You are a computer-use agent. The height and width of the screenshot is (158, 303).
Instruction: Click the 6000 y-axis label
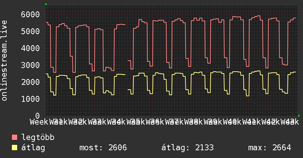31,14
